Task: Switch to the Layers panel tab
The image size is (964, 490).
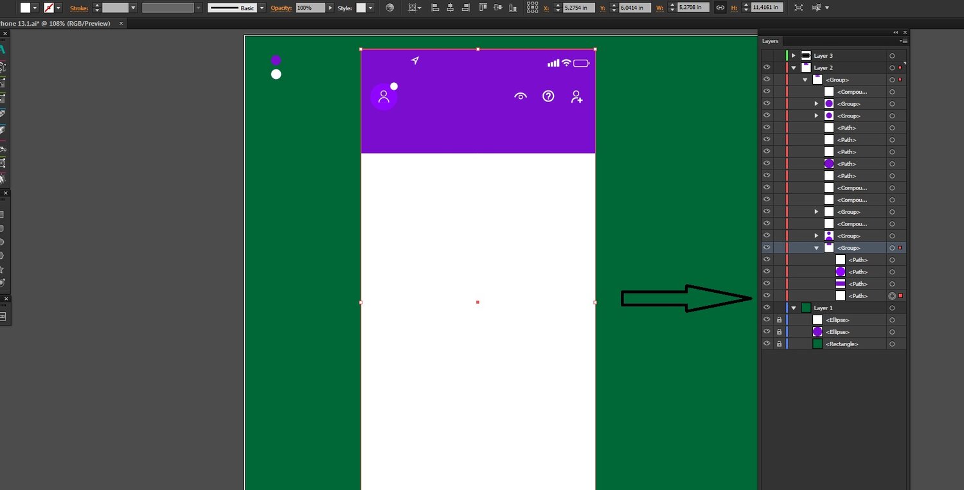Action: pyautogui.click(x=770, y=41)
